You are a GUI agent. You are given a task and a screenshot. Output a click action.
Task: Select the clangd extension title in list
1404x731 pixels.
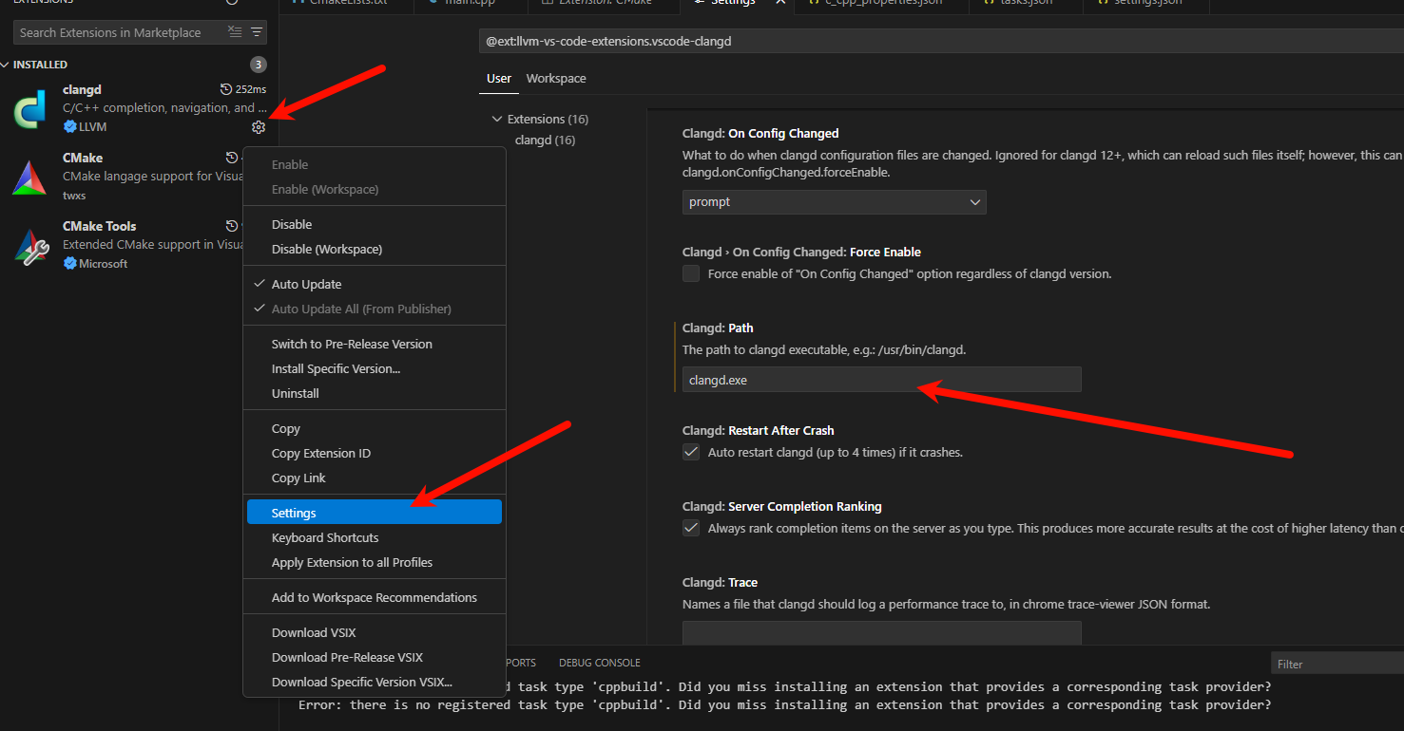point(82,89)
